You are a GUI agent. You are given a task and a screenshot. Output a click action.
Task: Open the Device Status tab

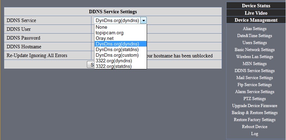point(256,6)
